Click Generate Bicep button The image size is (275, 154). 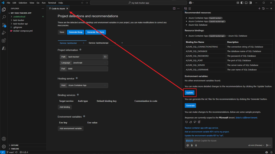pos(76,32)
